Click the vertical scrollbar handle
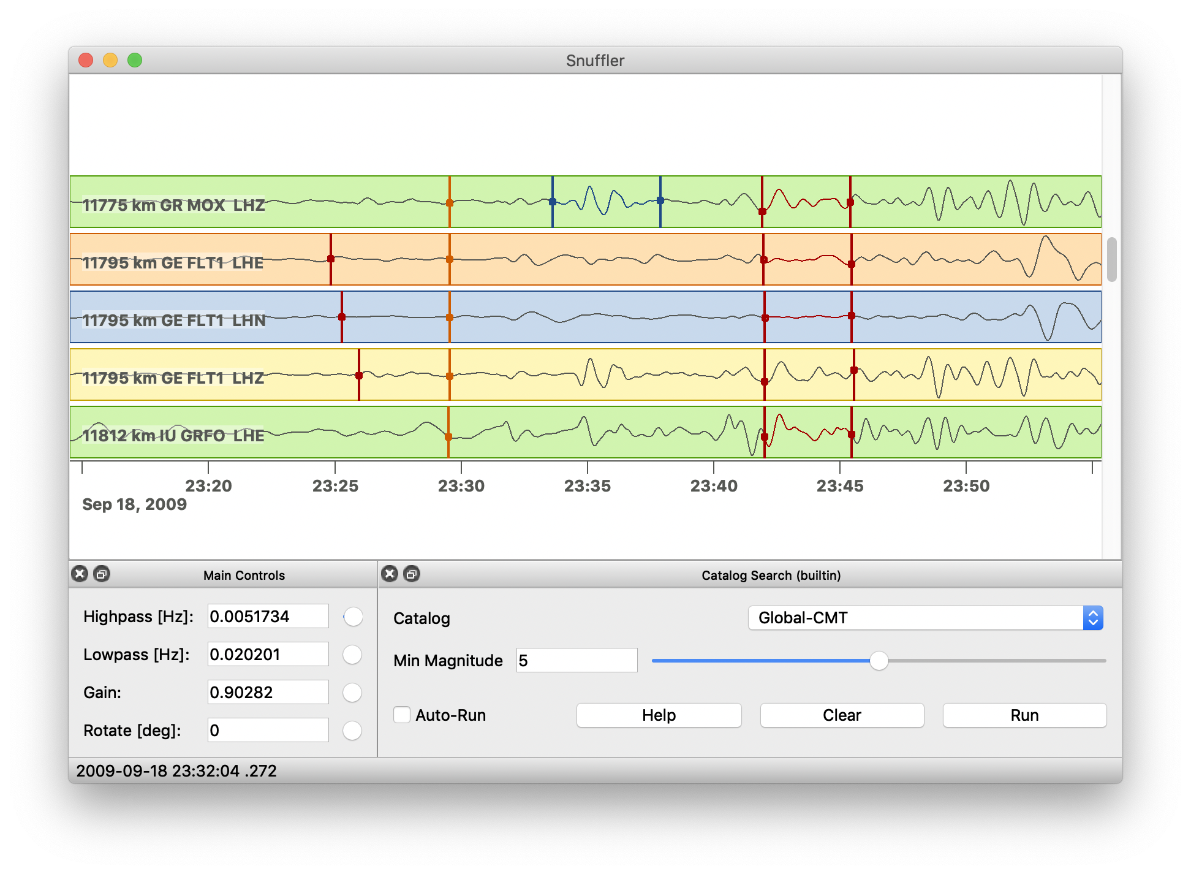 coord(1112,259)
